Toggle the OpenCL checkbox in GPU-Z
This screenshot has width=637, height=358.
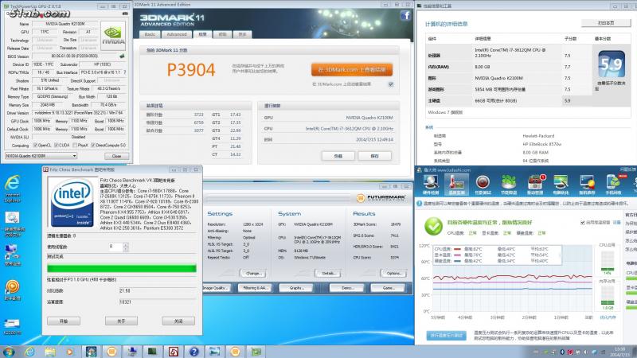click(35, 146)
